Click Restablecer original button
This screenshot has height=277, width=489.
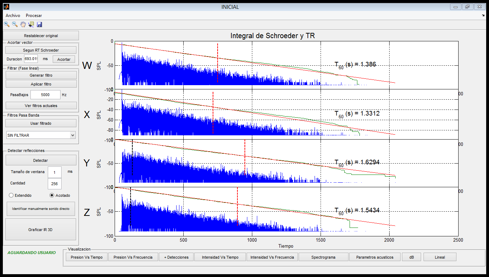41,36
